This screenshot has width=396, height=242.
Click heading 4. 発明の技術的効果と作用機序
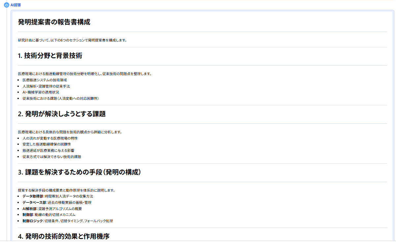click(64, 236)
